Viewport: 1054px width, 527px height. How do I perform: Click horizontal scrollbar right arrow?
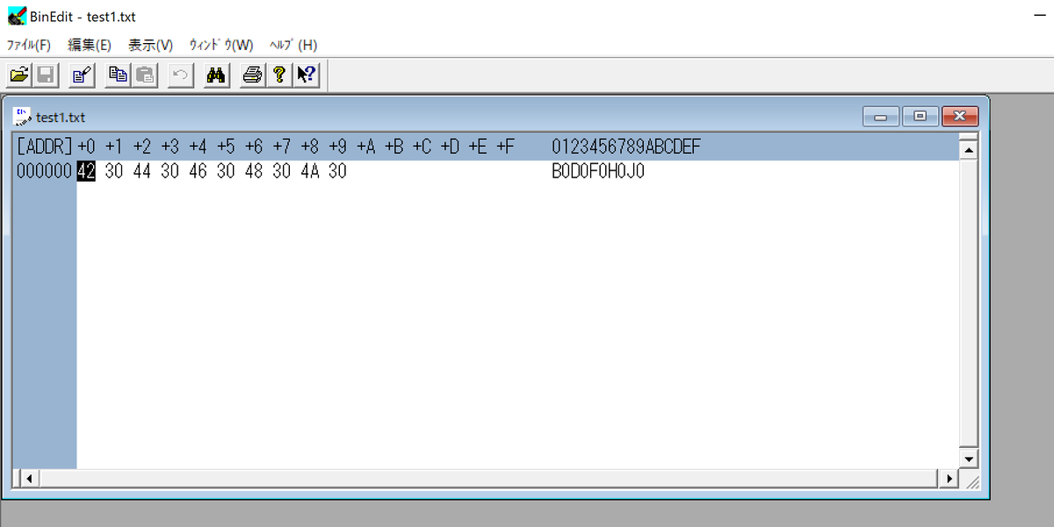(948, 479)
